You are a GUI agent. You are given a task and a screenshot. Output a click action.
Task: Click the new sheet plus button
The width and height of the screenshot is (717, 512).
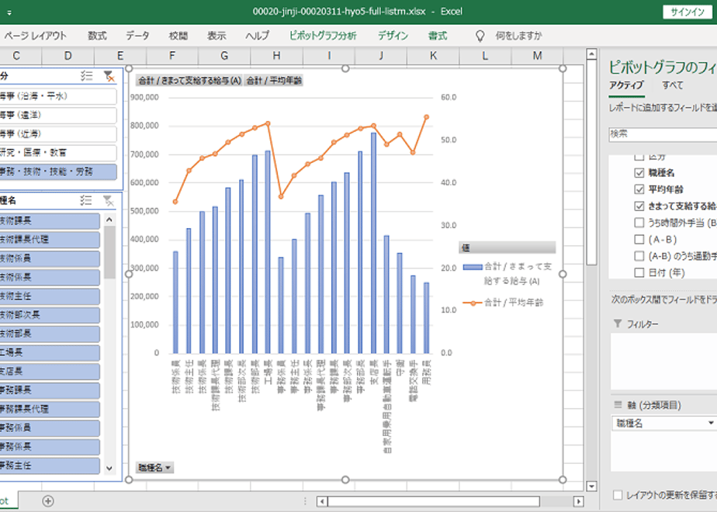click(x=48, y=501)
